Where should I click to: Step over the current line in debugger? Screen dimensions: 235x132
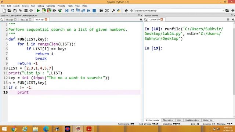point(73,11)
